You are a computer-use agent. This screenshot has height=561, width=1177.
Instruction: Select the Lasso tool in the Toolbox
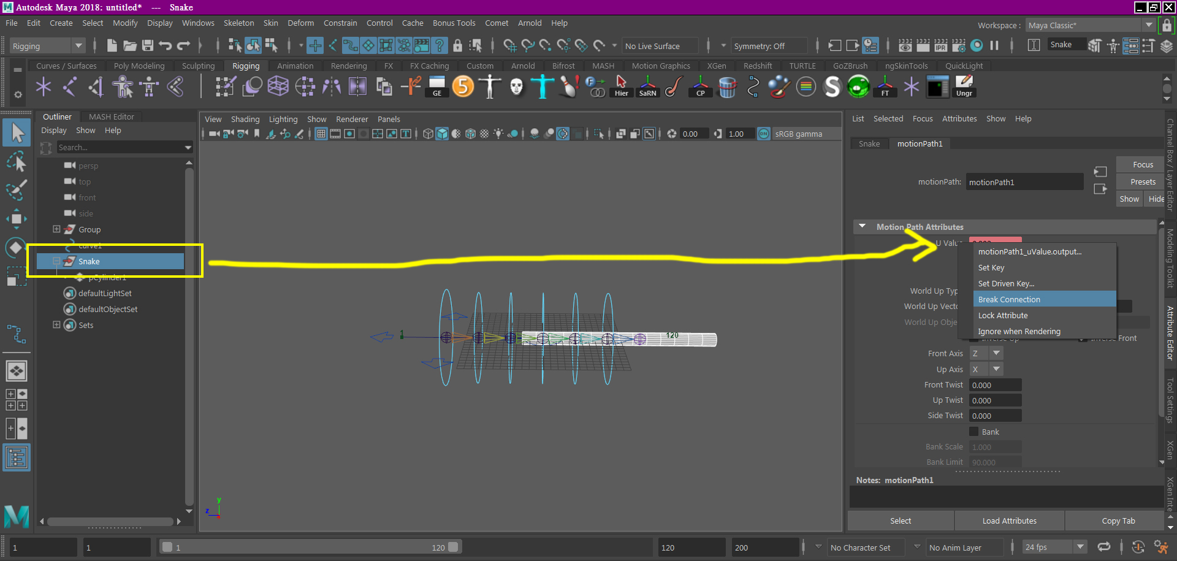point(17,161)
